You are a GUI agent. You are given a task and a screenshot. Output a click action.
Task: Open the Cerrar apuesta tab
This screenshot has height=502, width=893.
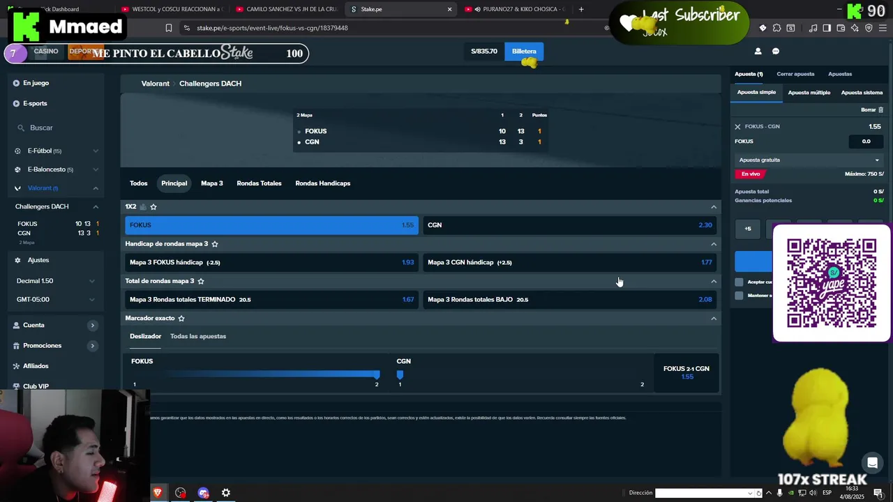click(795, 74)
